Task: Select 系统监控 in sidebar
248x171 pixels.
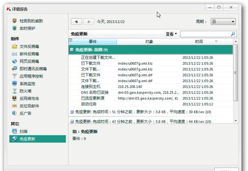Action: (x=27, y=84)
